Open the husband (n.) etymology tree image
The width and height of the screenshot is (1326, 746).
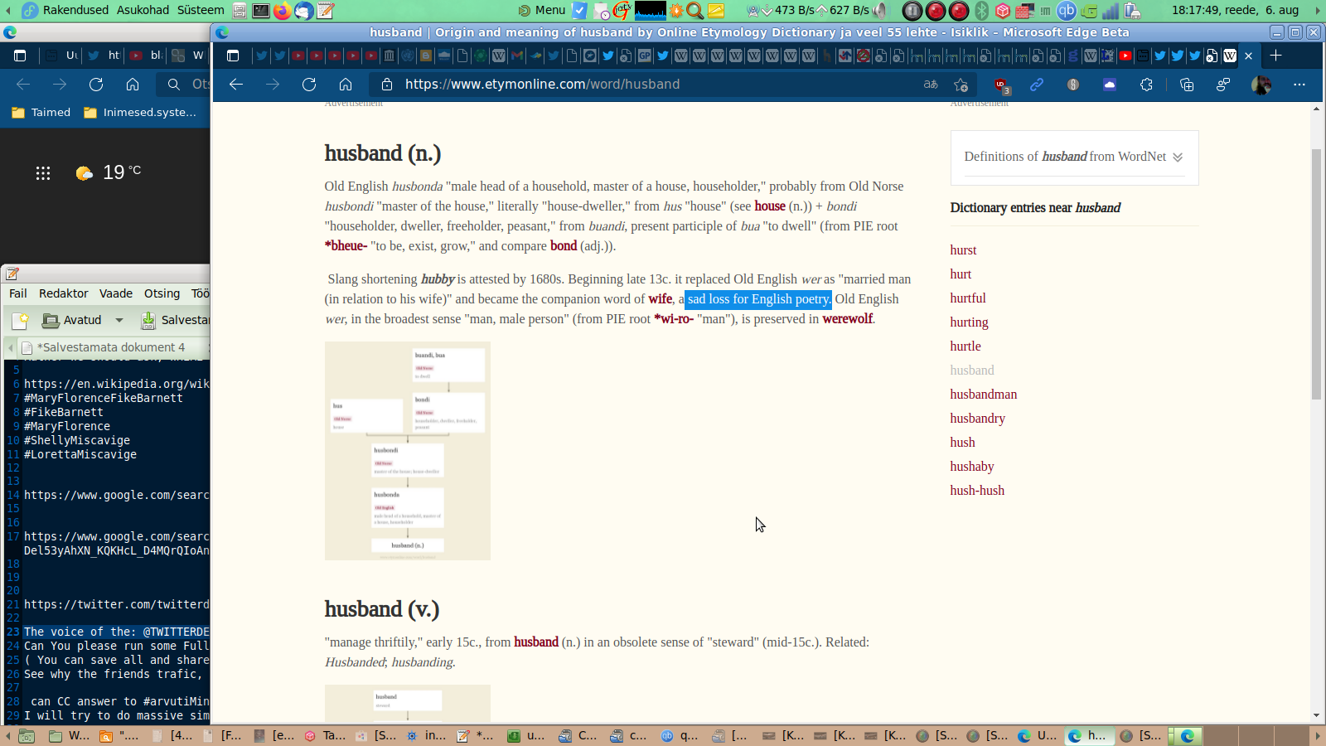click(x=408, y=451)
